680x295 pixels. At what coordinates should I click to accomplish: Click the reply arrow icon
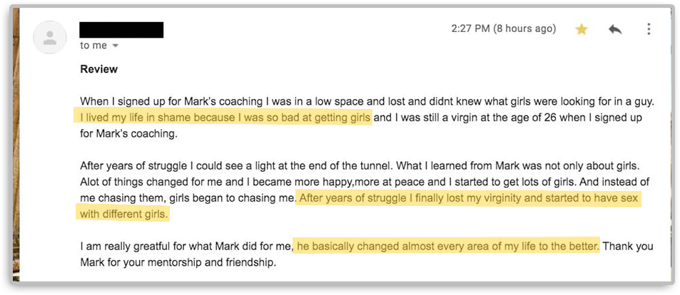click(x=615, y=29)
